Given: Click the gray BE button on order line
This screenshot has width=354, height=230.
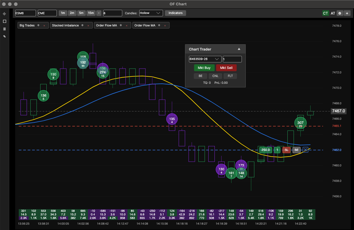Looking at the screenshot, I should point(296,150).
